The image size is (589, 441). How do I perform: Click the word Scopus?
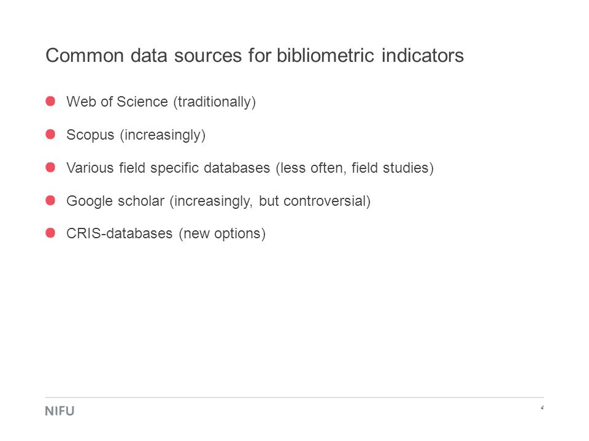click(90, 135)
